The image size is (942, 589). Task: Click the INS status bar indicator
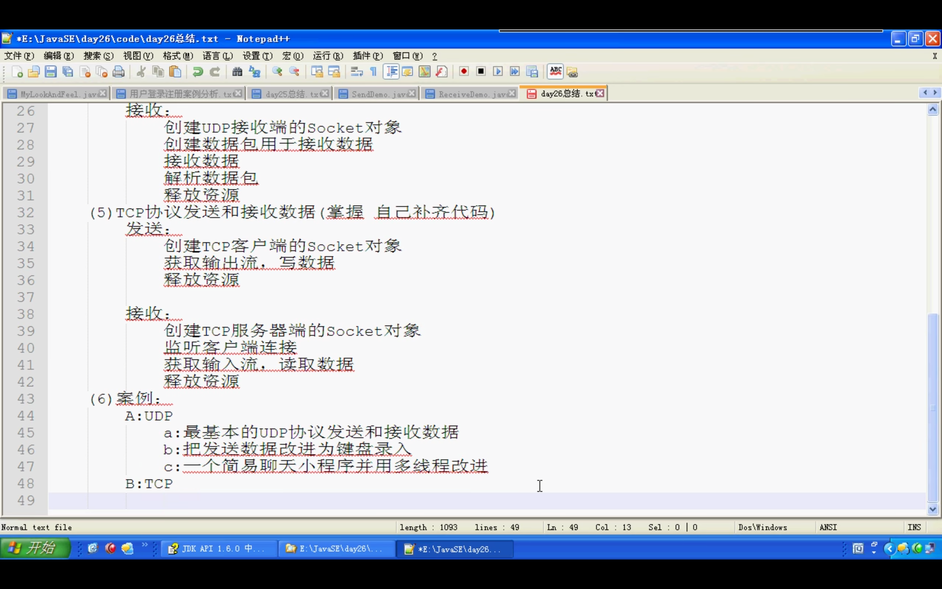pos(915,527)
